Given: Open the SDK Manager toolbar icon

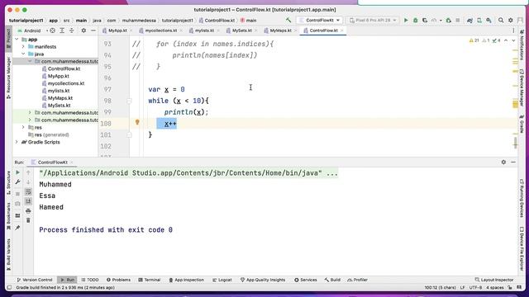Looking at the screenshot, I should [488, 20].
